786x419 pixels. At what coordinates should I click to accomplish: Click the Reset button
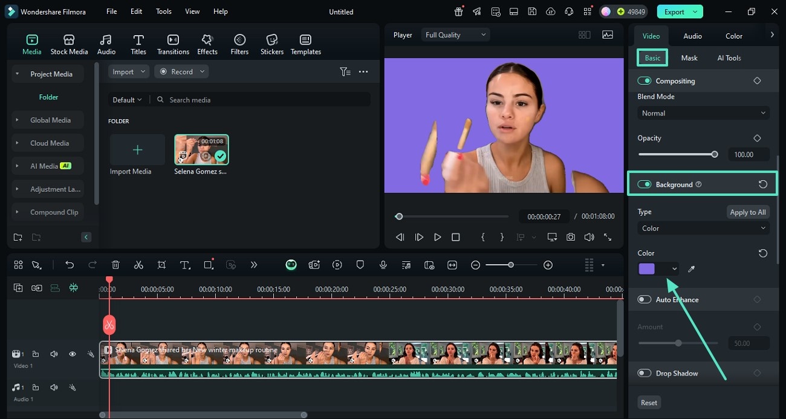(649, 403)
